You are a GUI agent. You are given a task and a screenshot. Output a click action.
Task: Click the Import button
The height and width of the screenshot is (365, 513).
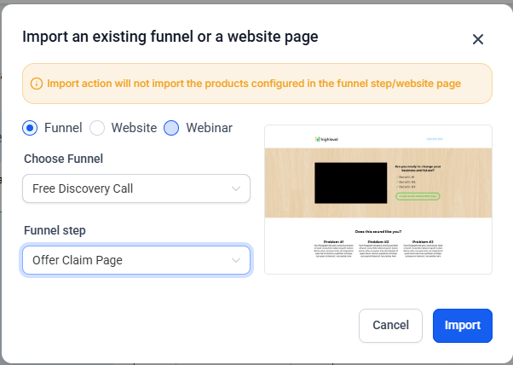[462, 325]
